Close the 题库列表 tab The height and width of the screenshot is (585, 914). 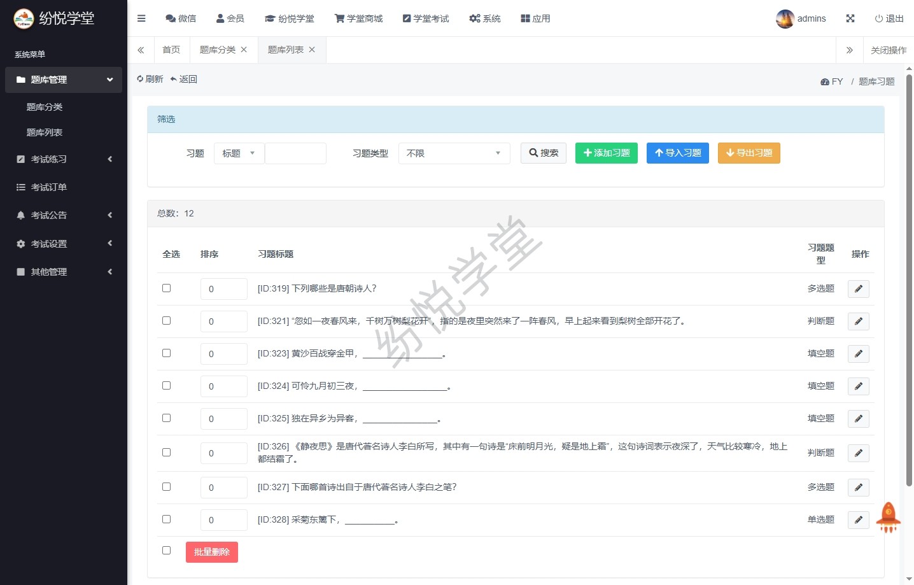coord(312,50)
